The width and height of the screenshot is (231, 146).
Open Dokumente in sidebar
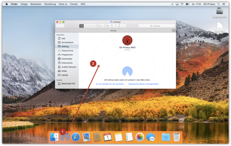pyautogui.click(x=67, y=63)
